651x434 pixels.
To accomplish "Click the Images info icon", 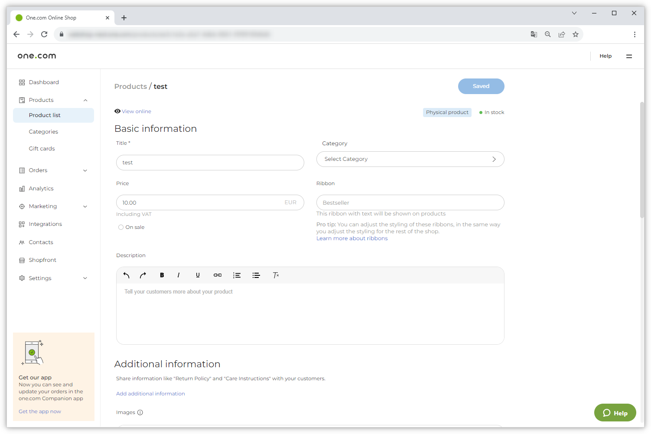I will (x=140, y=412).
